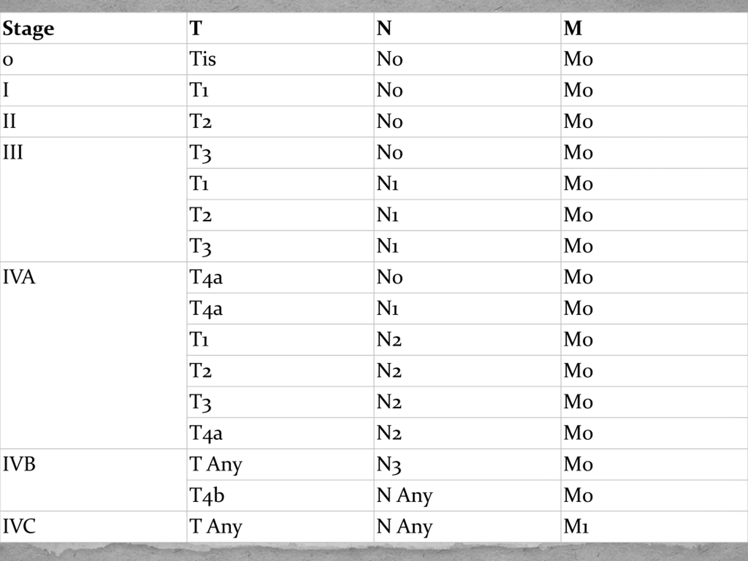Select the N3 cell

(x=467, y=464)
